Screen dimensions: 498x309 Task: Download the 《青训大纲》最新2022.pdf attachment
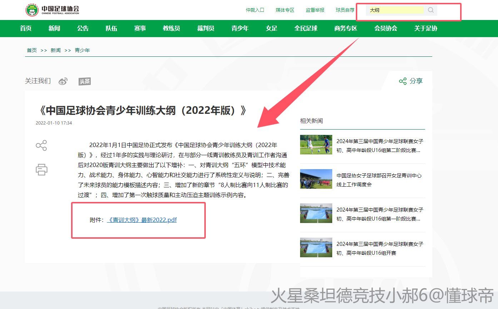coord(142,220)
